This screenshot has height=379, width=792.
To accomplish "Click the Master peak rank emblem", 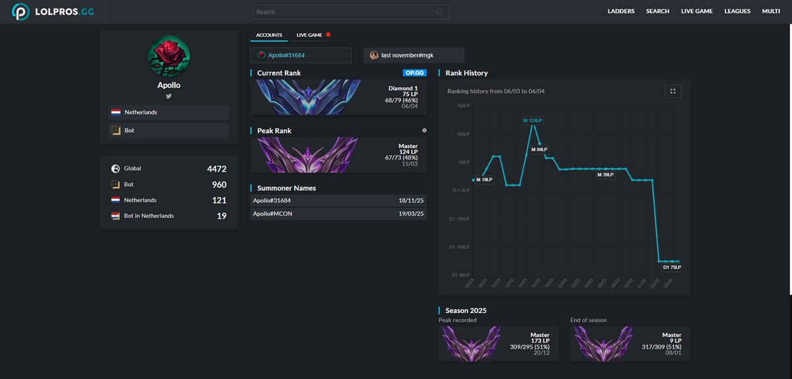I will pyautogui.click(x=308, y=155).
